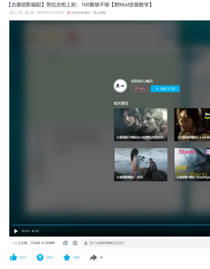210x269 pixels.
Task: Follow the uploader with 关注 2.7万 button
Action: pyautogui.click(x=165, y=89)
